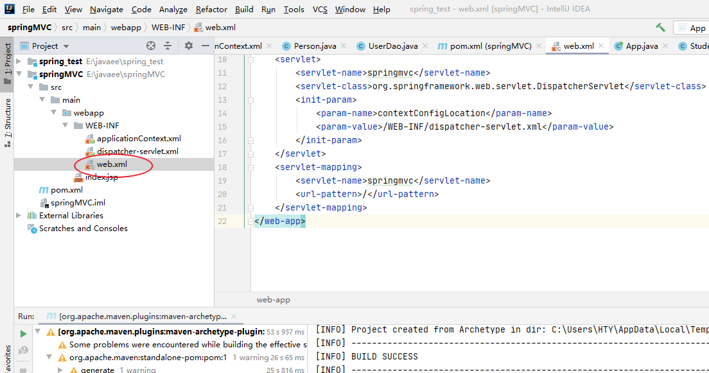Collapse the src folder
The height and width of the screenshot is (373, 709).
pyautogui.click(x=31, y=87)
